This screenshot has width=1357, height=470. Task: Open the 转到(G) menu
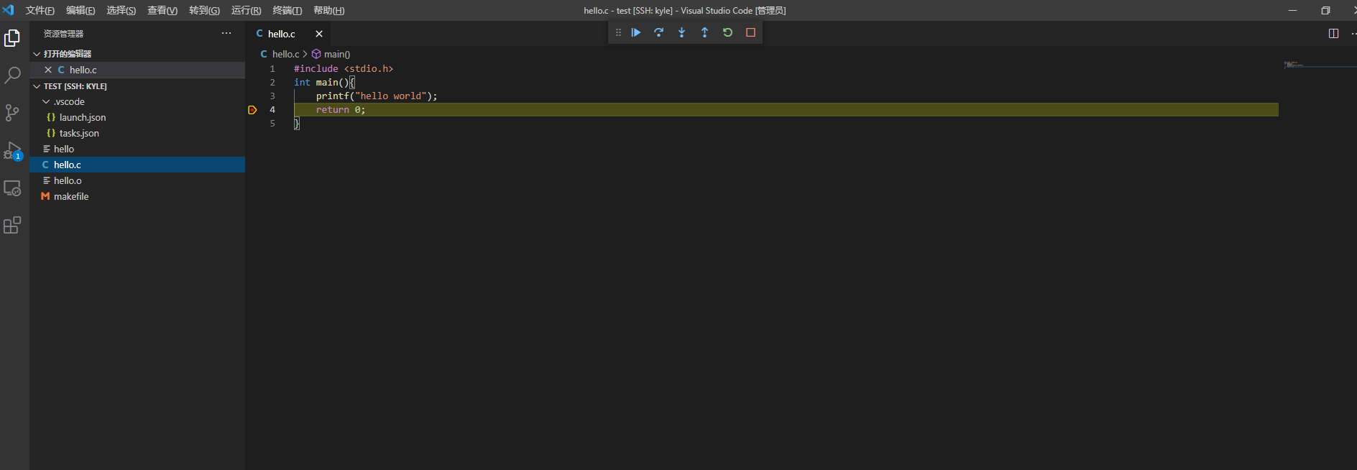tap(204, 10)
